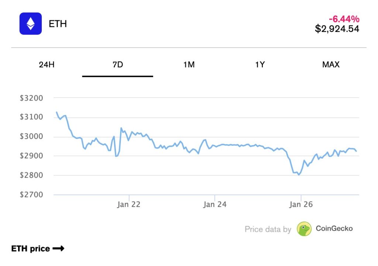378x266 pixels.
Task: Click the CoinGecko name link
Action: pyautogui.click(x=334, y=228)
